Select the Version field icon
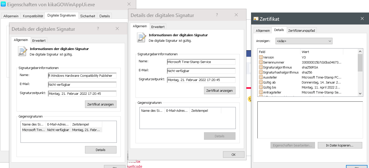Screen dimensions: 369x168 pos(261,57)
